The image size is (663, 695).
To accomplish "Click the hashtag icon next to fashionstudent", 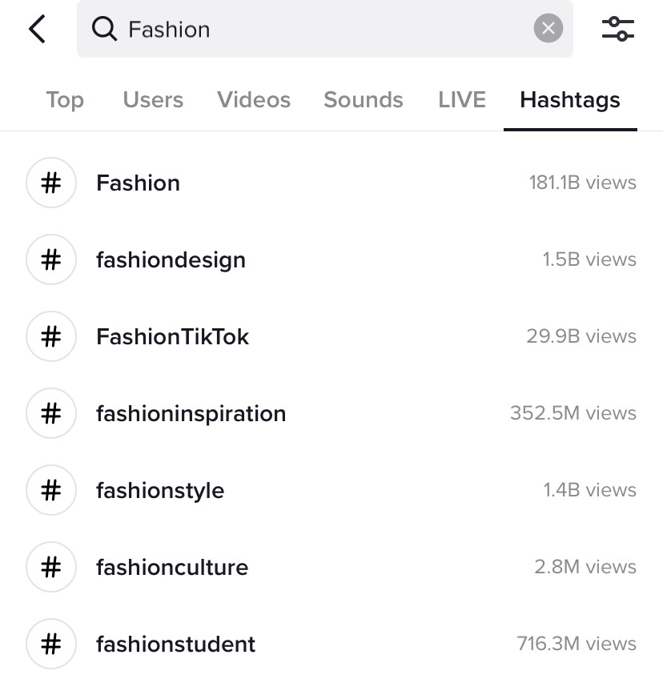I will [x=50, y=644].
